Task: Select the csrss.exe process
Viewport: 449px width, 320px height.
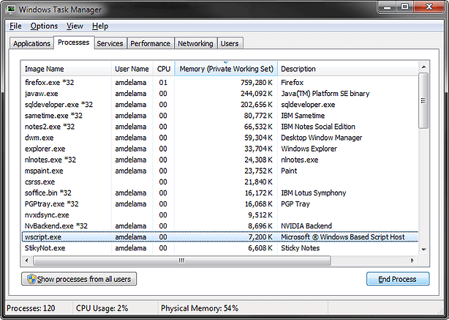Action: point(220,182)
